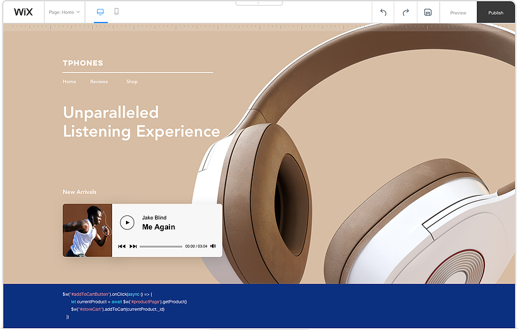This screenshot has width=519, height=330.
Task: Select the Unparalleled Listening Experience heading
Action: (x=141, y=122)
